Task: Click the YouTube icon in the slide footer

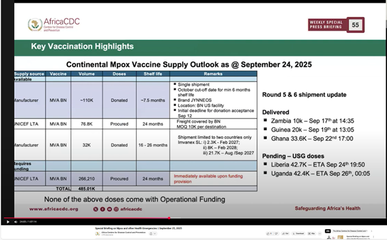Action: click(x=109, y=209)
